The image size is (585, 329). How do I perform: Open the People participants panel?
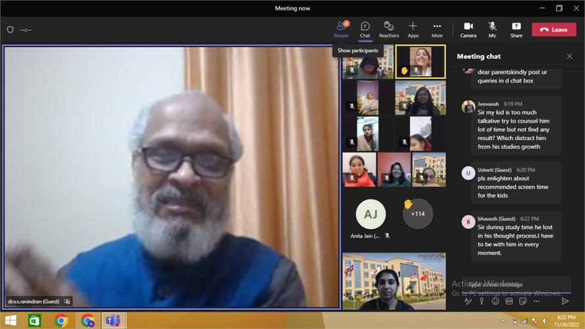341,29
